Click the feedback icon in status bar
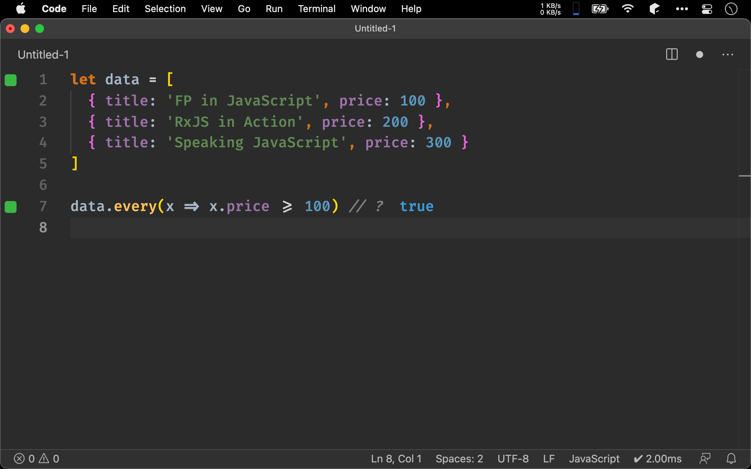The image size is (751, 469). pos(705,458)
